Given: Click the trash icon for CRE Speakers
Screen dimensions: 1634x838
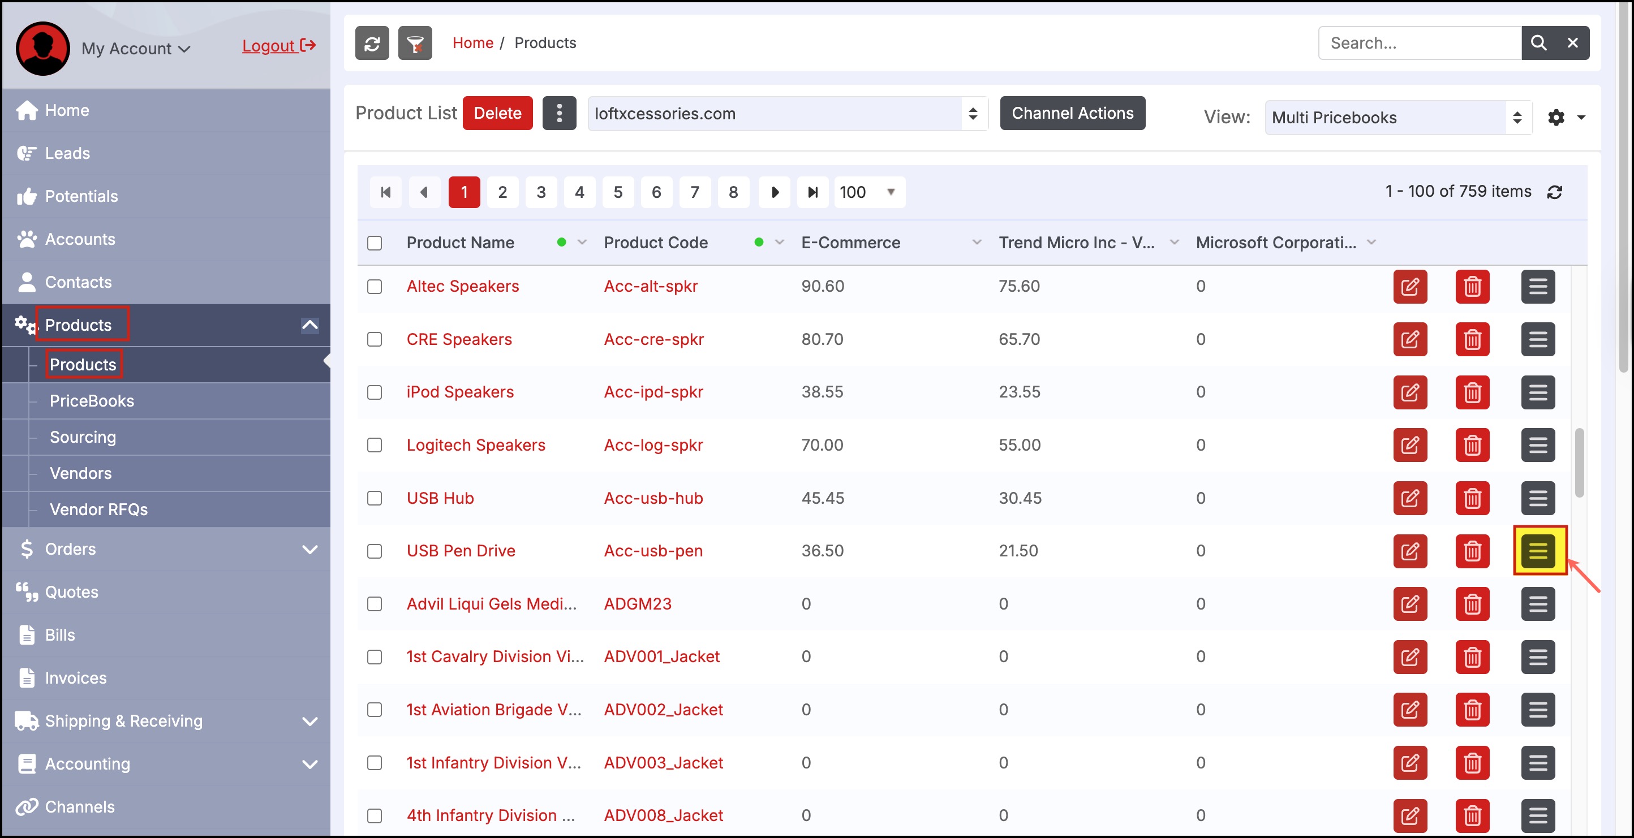Looking at the screenshot, I should click(1472, 340).
